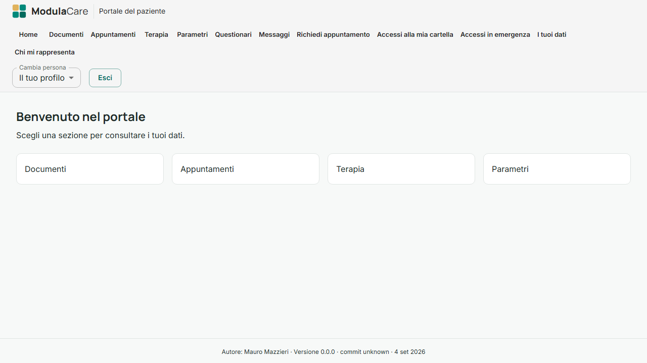Screen dimensions: 647x363
Task: Open the Appuntamenti card
Action: click(246, 169)
